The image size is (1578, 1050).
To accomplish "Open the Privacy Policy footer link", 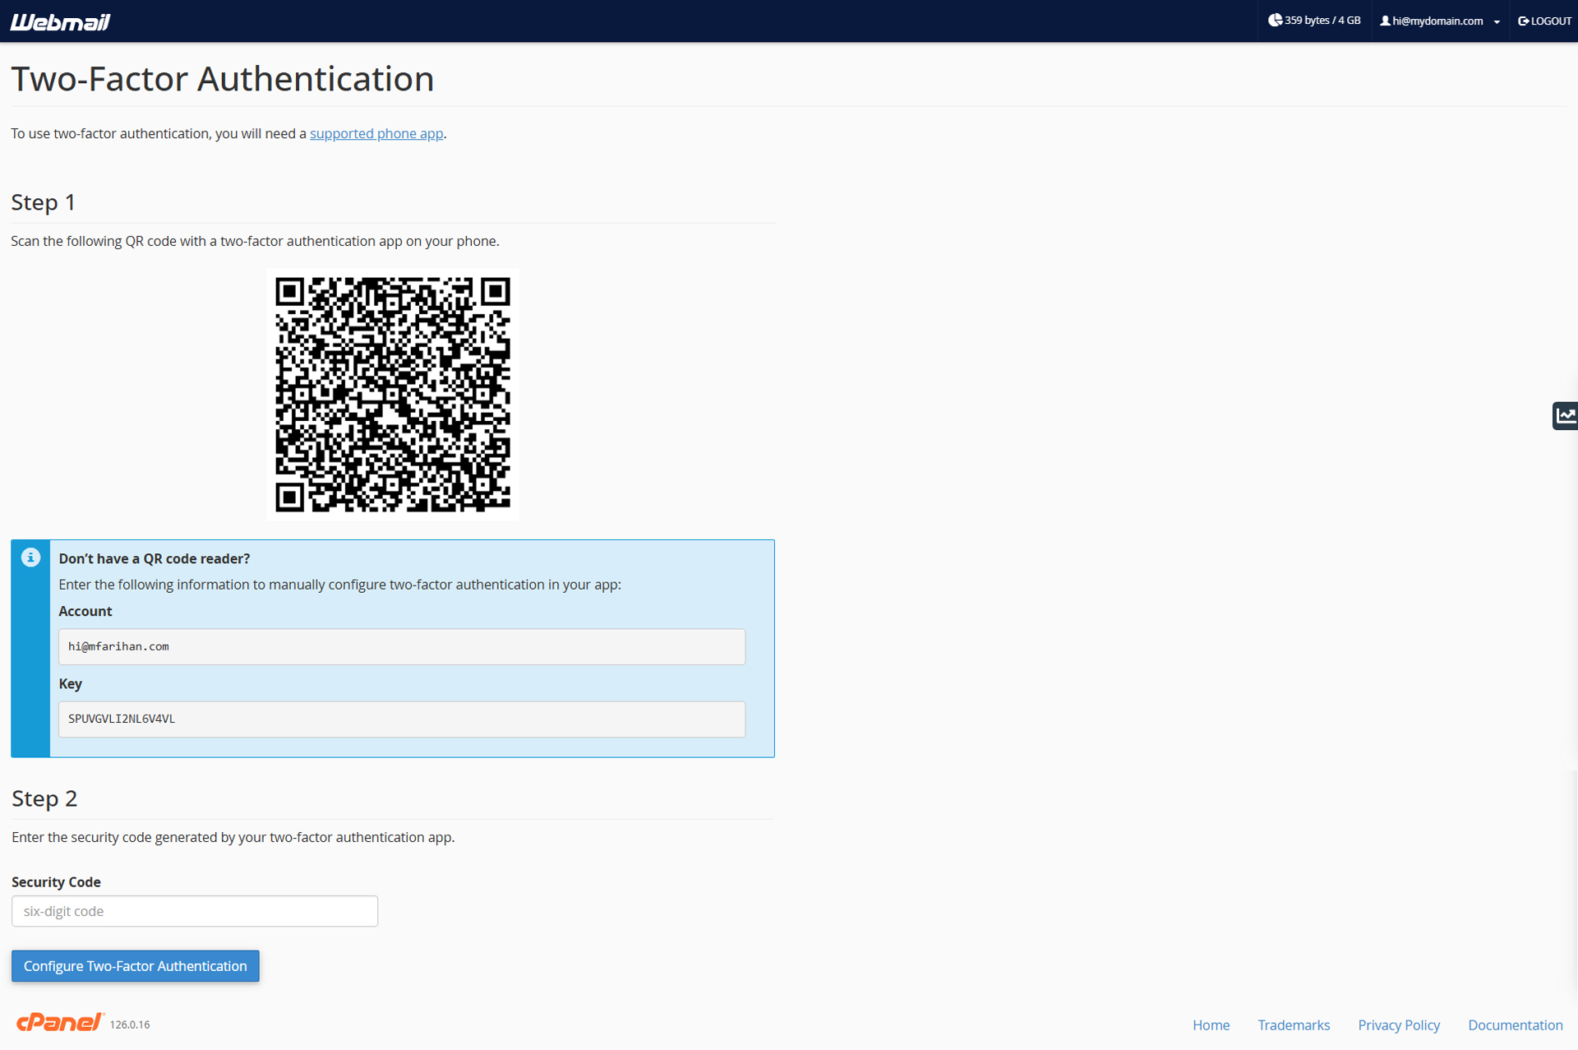I will (x=1399, y=1025).
